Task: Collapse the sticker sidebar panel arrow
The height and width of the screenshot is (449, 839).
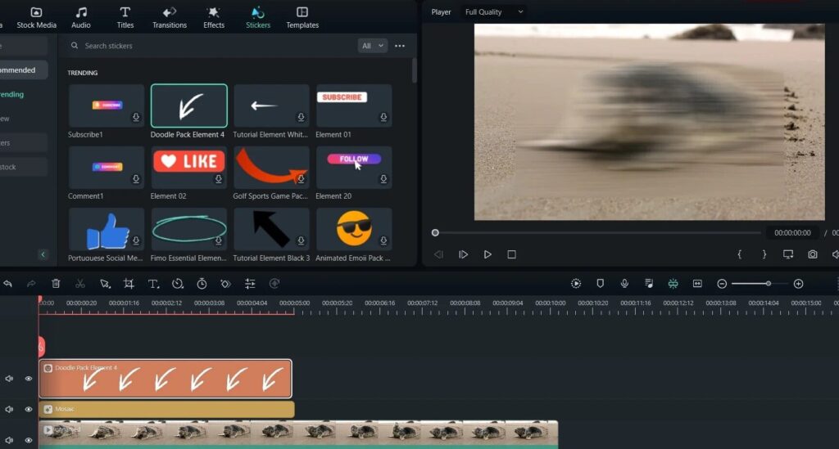Action: [x=43, y=254]
